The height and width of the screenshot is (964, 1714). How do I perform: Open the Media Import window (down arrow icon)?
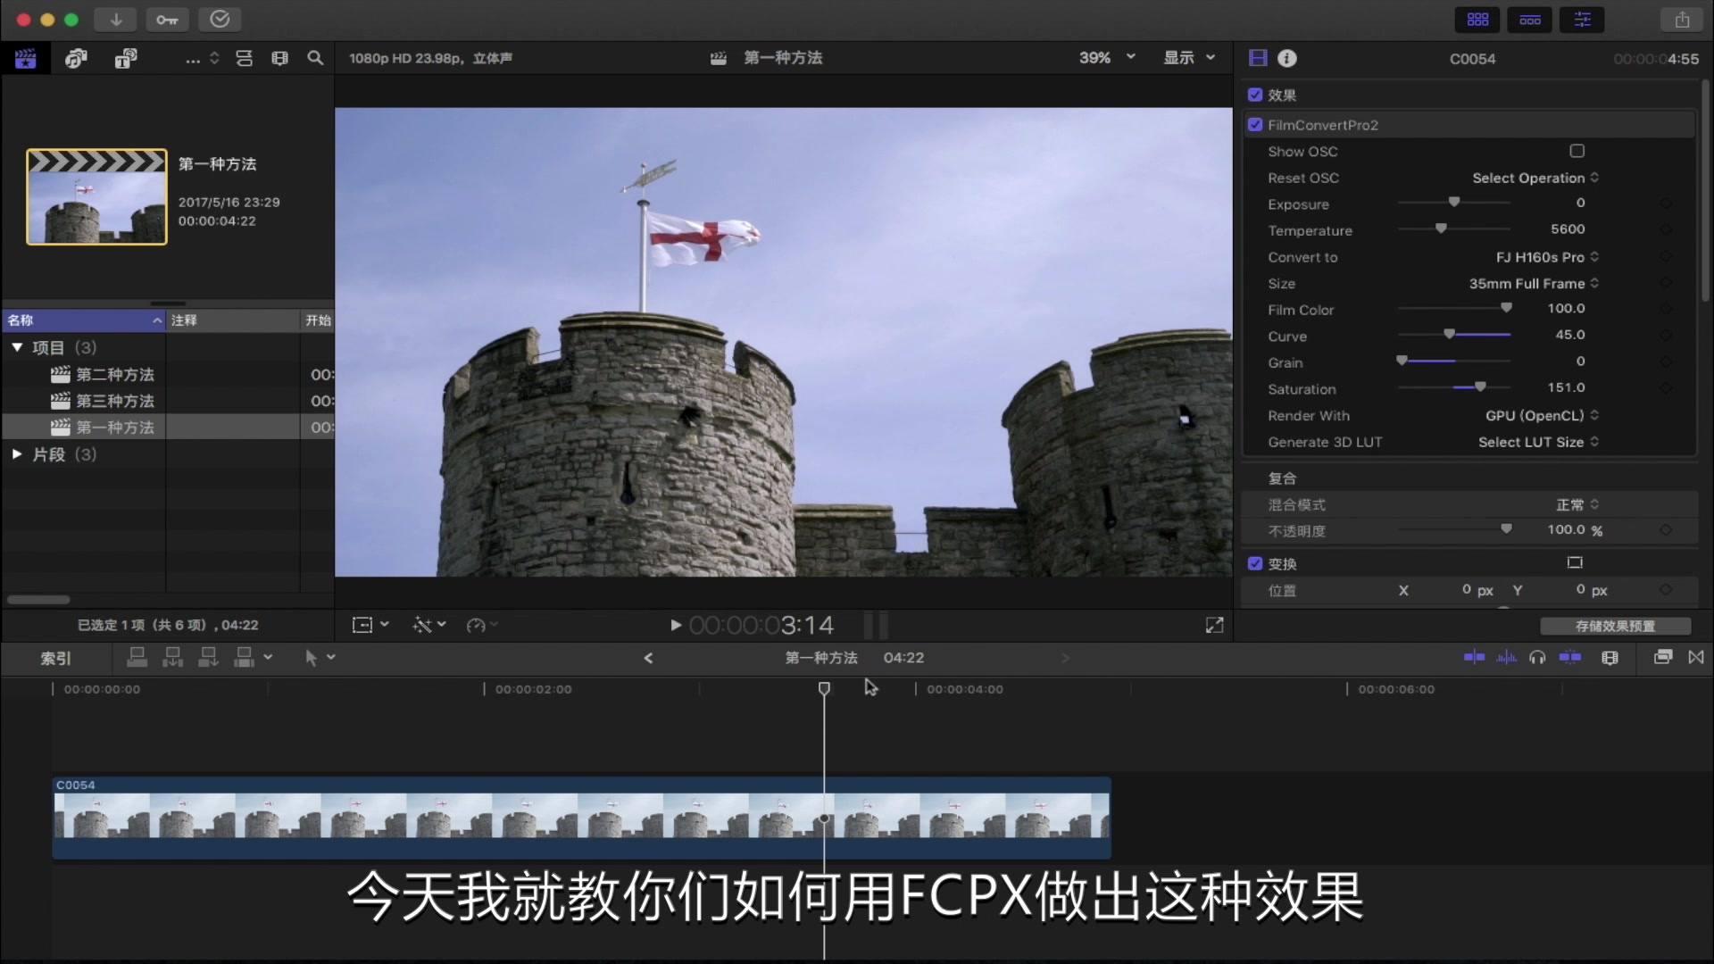tap(115, 19)
